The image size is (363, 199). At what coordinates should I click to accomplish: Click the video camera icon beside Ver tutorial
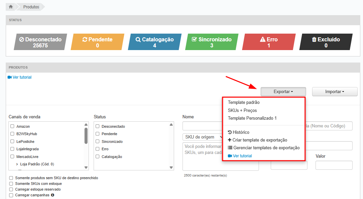tap(9, 77)
